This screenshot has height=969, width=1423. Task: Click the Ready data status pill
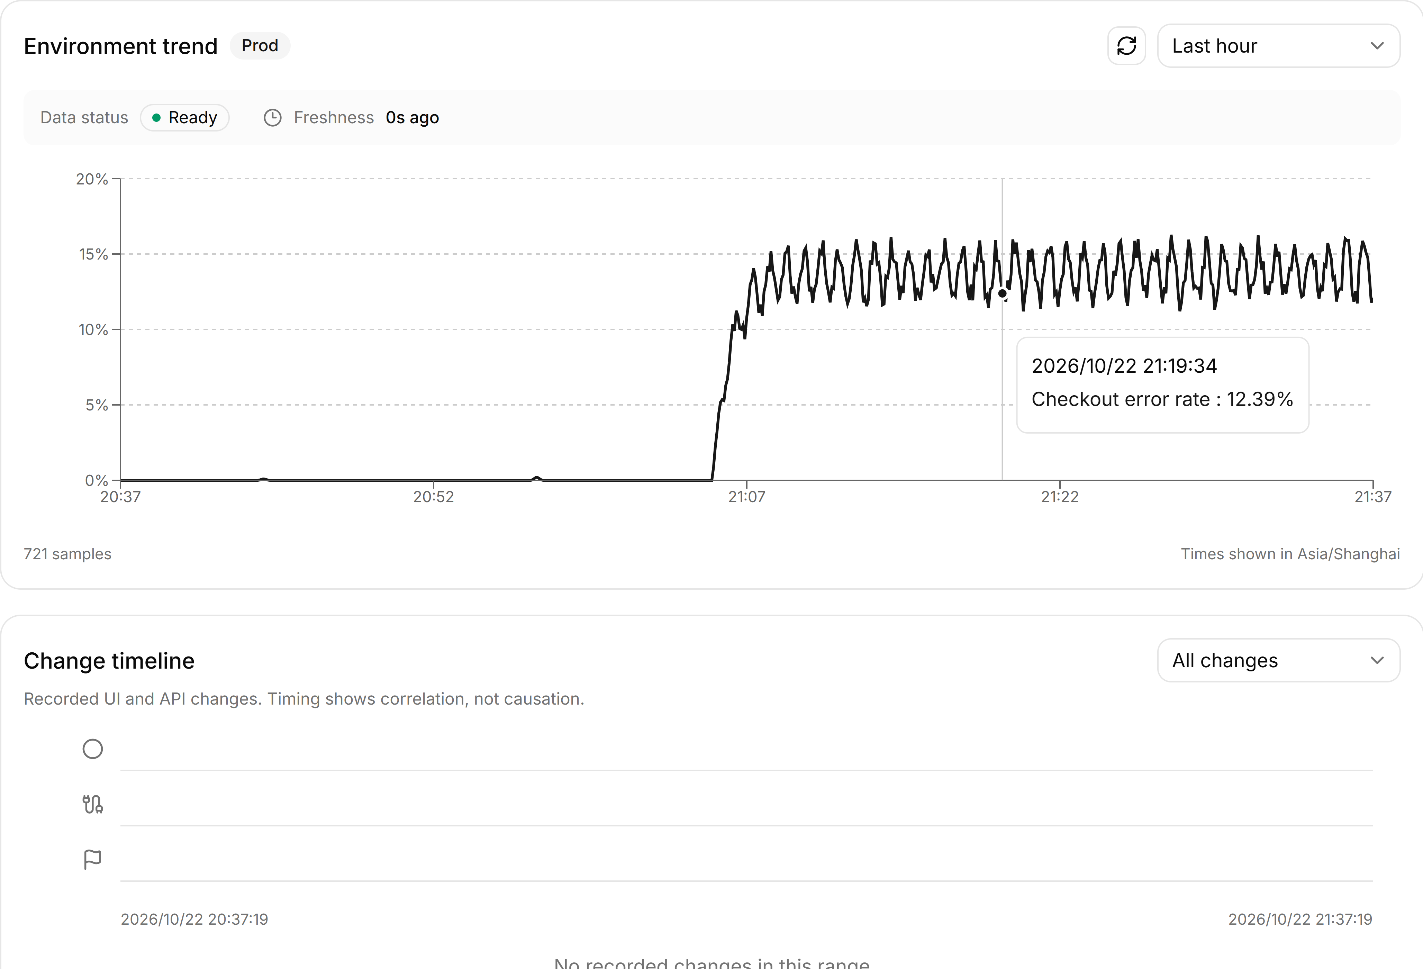coord(184,118)
